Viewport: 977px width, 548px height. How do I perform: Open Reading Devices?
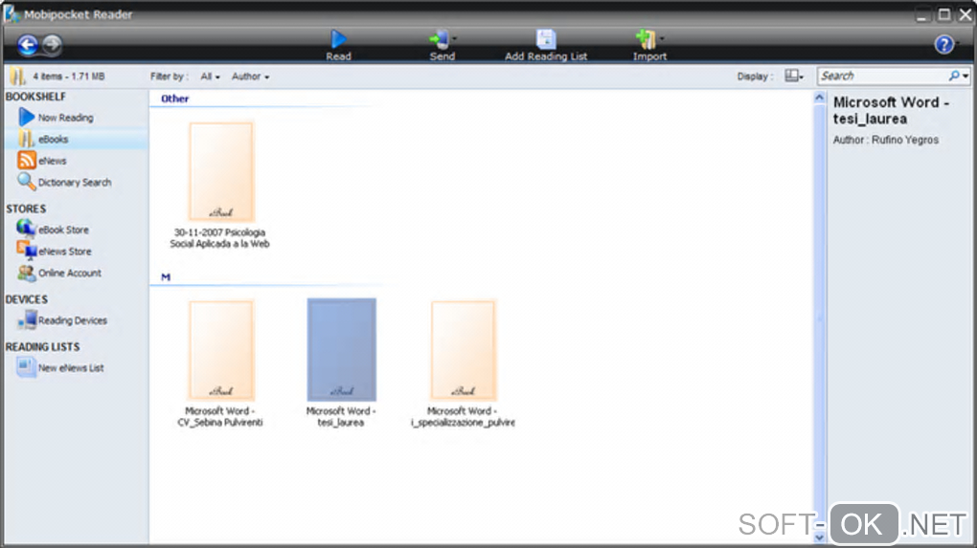(x=62, y=320)
